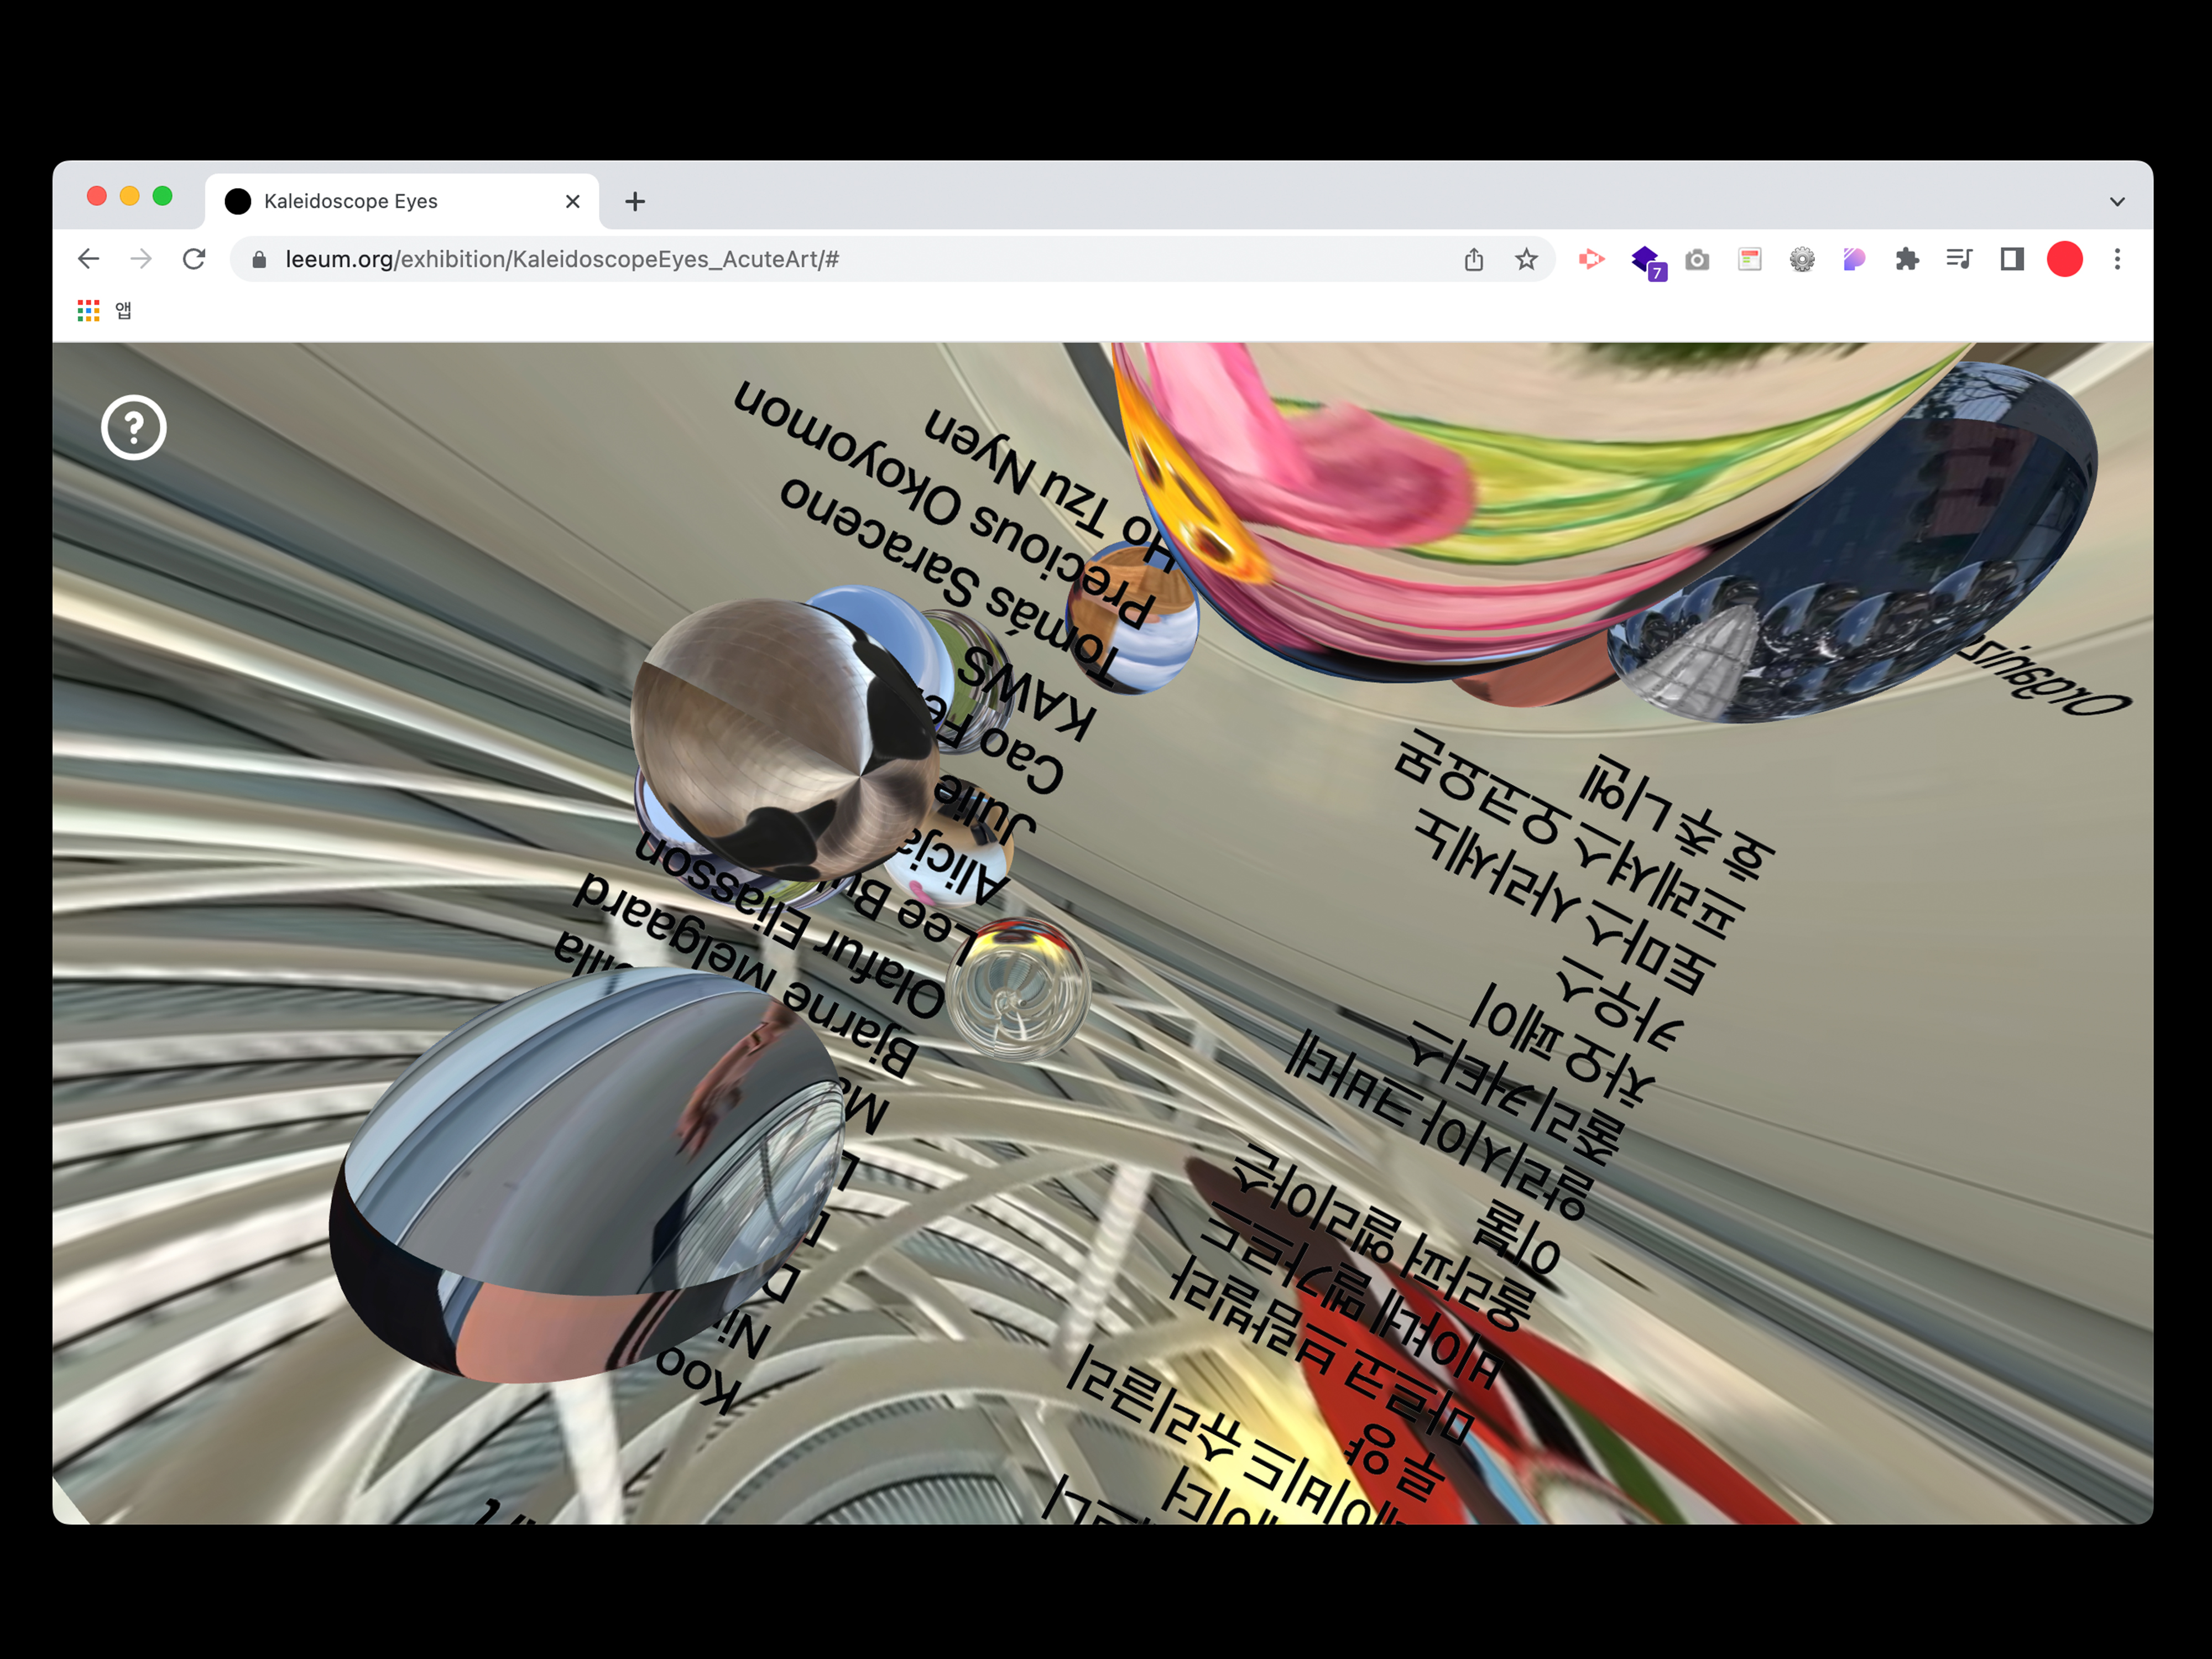Reload the current page
This screenshot has width=2212, height=1659.
click(x=194, y=259)
